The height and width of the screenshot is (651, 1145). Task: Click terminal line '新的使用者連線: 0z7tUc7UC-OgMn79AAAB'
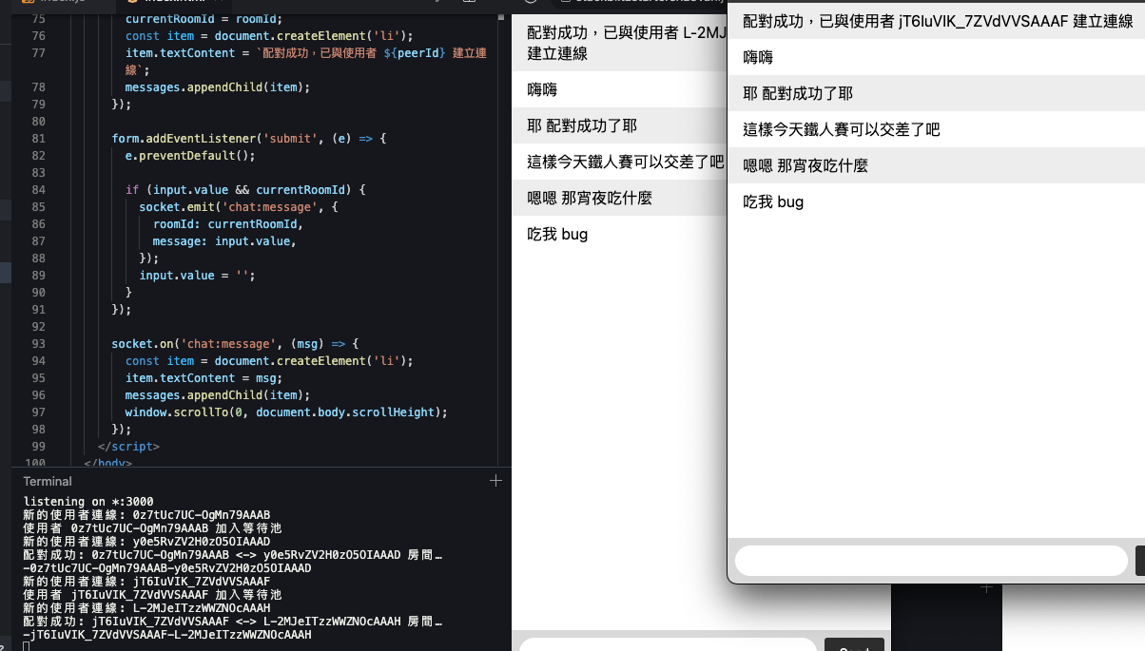coord(146,515)
